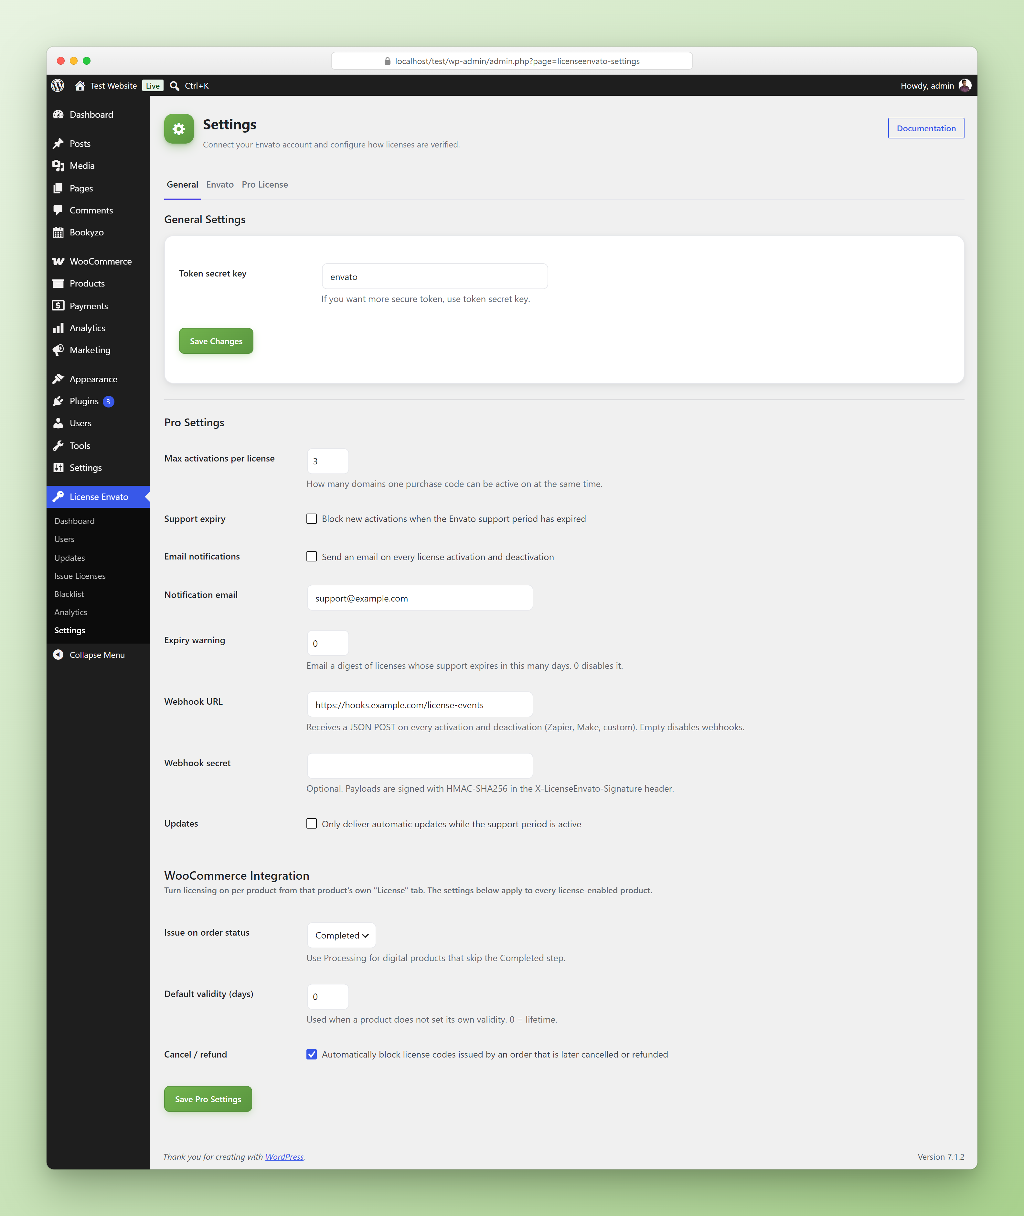Check Send an email on every activation
The width and height of the screenshot is (1024, 1216).
pos(312,556)
